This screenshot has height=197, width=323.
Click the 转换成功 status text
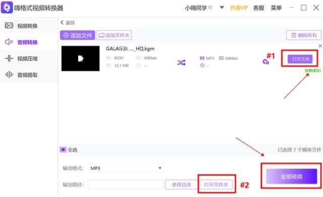tap(313, 70)
